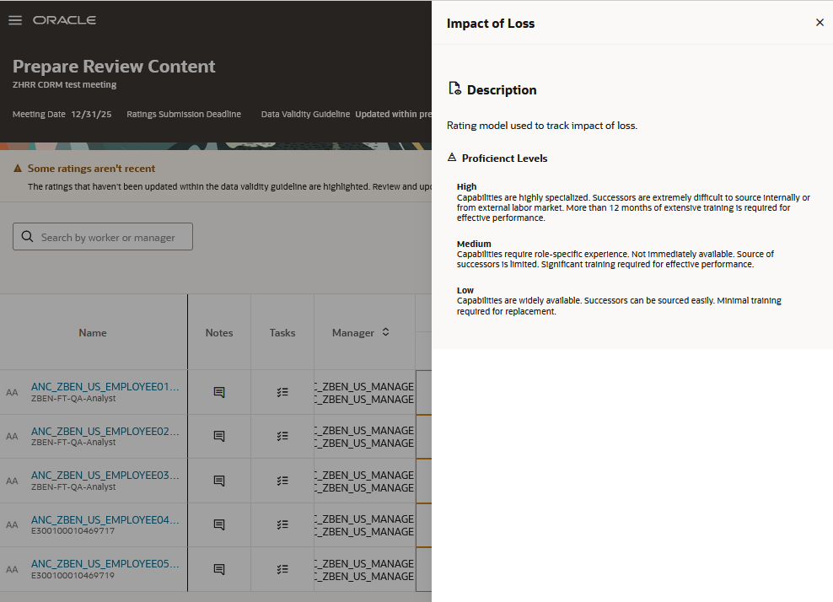This screenshot has width=833, height=602.
Task: Open notes for ANC_ZBEN_US_EMPLOYEE01
Action: [x=219, y=392]
